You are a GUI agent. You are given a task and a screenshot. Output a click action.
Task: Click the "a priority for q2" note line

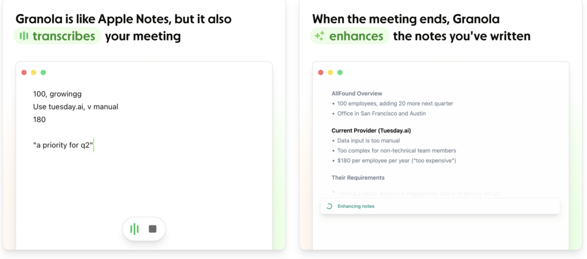(63, 145)
